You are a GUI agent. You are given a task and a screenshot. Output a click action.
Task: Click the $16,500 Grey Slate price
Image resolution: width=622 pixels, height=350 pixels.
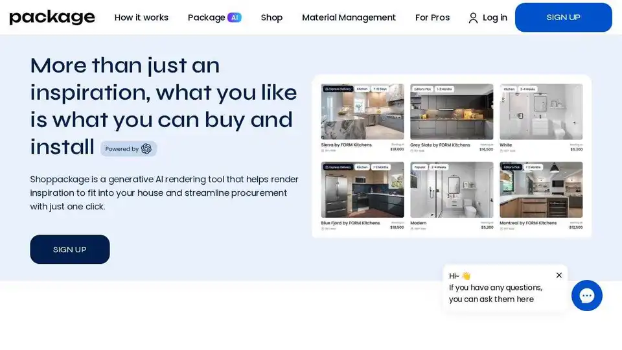(487, 149)
